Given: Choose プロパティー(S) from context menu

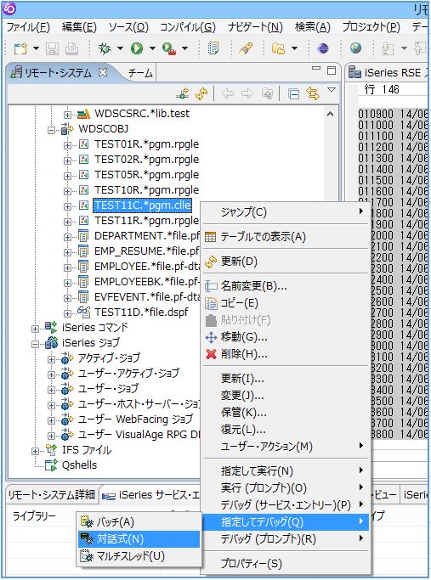Looking at the screenshot, I should (x=286, y=563).
